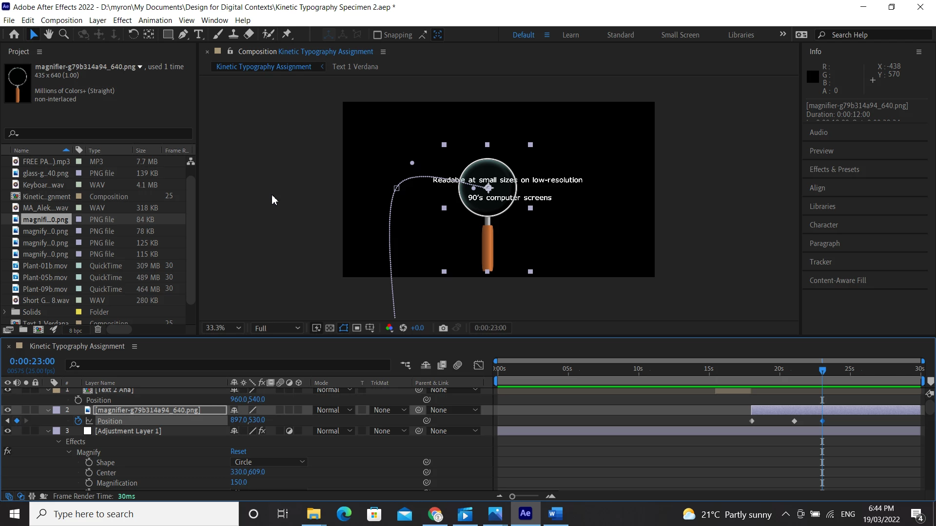Image resolution: width=936 pixels, height=526 pixels.
Task: Select the Zoom tool in toolbar
Action: pos(63,34)
